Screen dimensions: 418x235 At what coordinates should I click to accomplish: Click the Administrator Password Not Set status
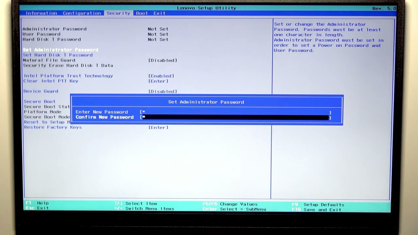[x=158, y=29]
